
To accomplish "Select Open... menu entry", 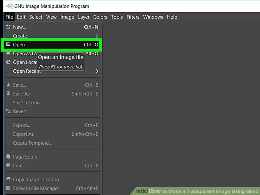I will tap(51, 45).
